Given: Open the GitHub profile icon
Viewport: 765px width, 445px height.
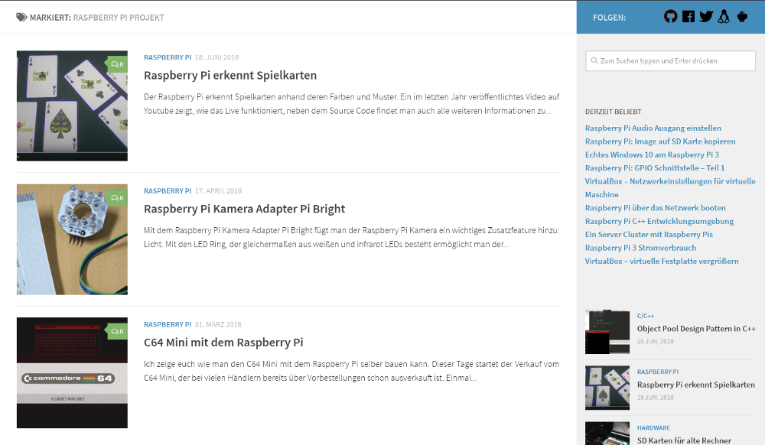Looking at the screenshot, I should point(671,17).
